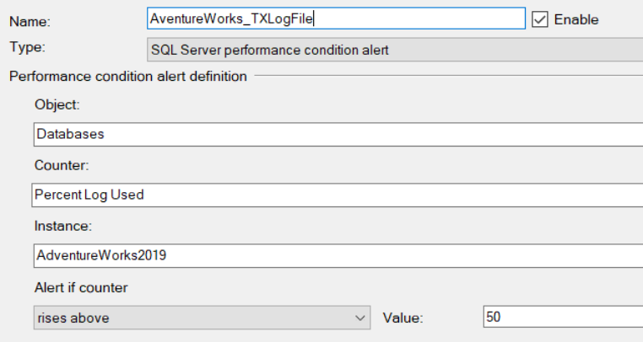Open the Type dropdown for SQL Server alert
The width and height of the screenshot is (643, 342).
tap(395, 50)
